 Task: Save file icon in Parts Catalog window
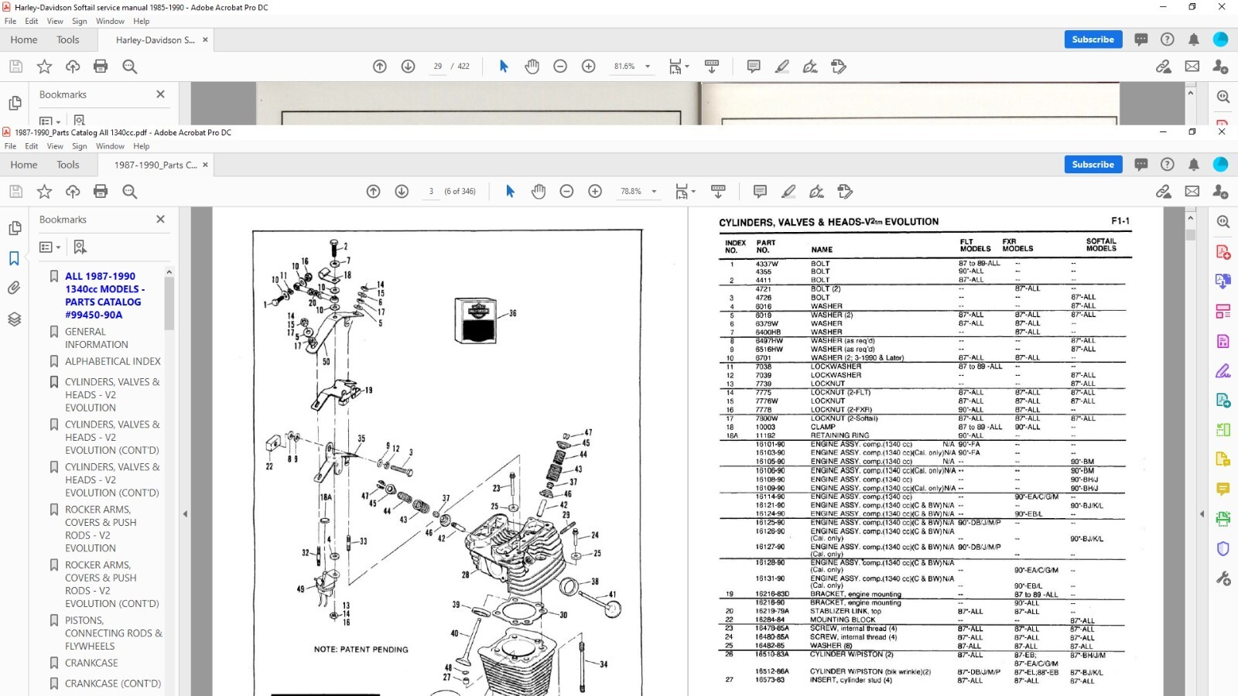tap(15, 191)
